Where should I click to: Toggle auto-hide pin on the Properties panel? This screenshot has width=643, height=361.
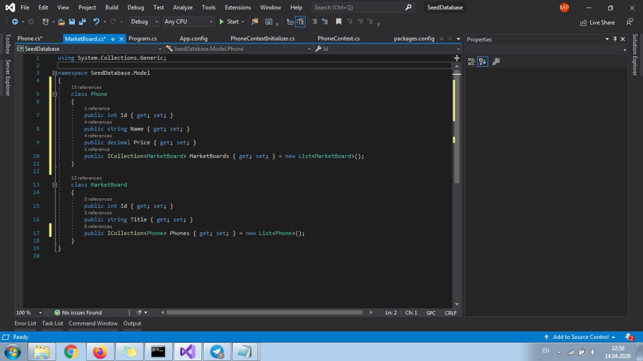614,39
